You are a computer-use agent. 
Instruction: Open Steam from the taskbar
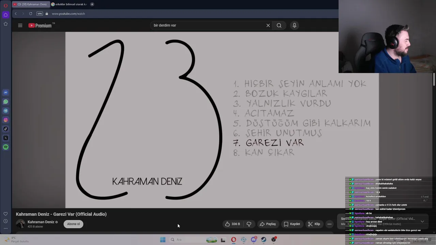pyautogui.click(x=264, y=240)
